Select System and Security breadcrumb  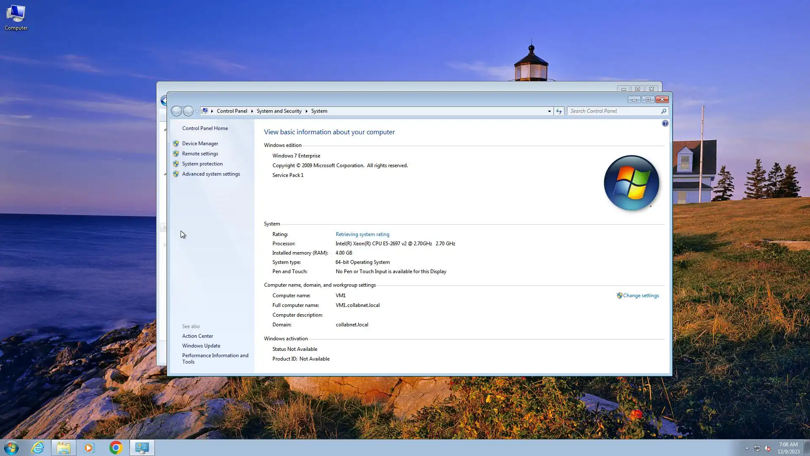pos(279,111)
